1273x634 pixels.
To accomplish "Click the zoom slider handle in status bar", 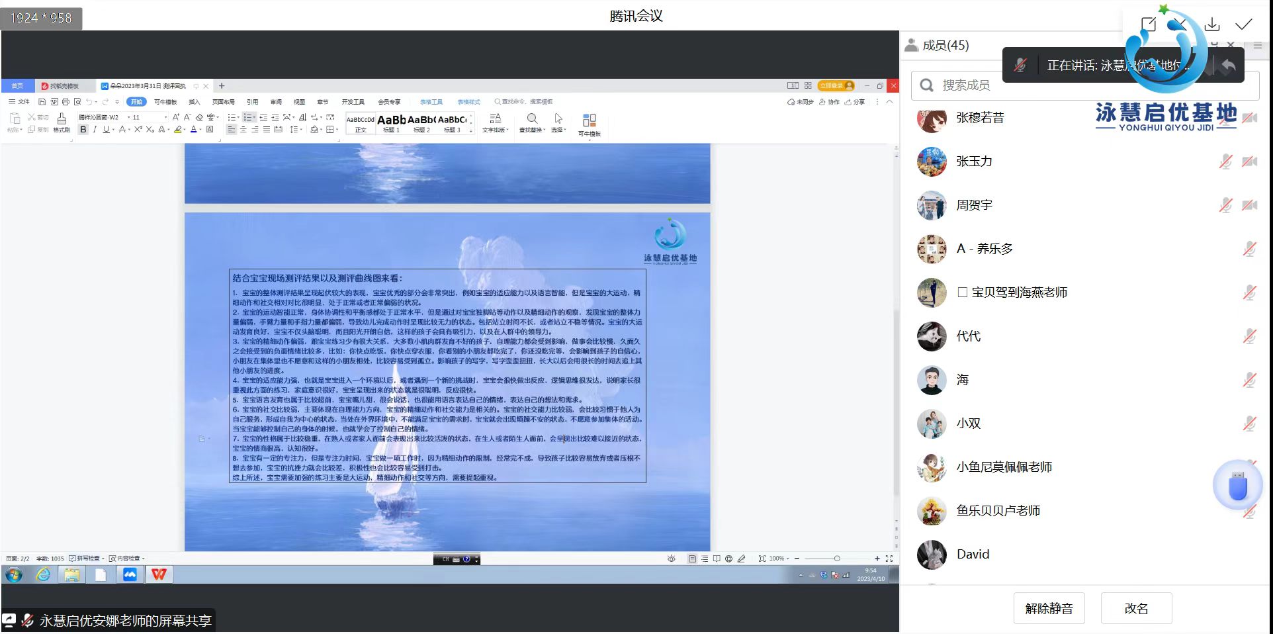I will (837, 559).
